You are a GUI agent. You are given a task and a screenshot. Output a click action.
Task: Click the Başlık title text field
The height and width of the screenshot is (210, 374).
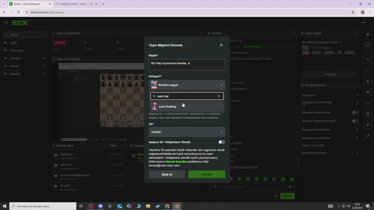(x=187, y=65)
